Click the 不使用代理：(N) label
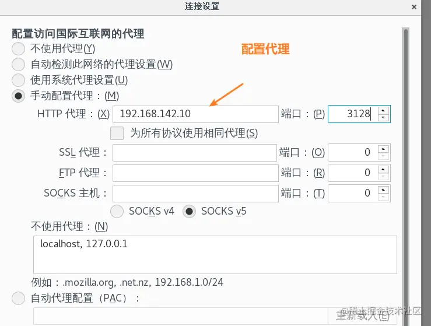Image resolution: width=431 pixels, height=326 pixels. point(69,226)
